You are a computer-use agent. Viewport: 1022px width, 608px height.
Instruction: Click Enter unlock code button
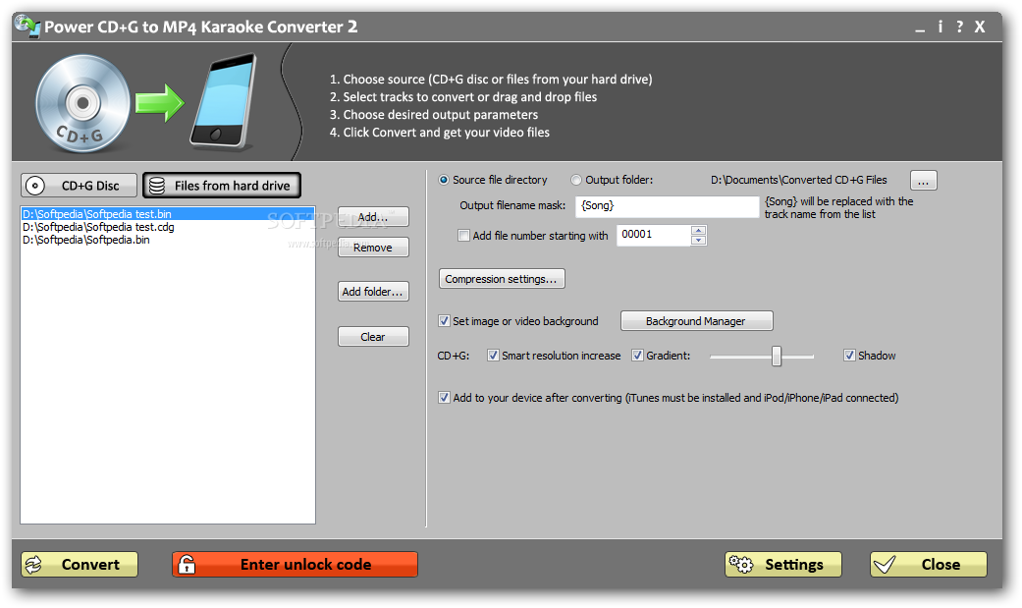click(x=296, y=565)
